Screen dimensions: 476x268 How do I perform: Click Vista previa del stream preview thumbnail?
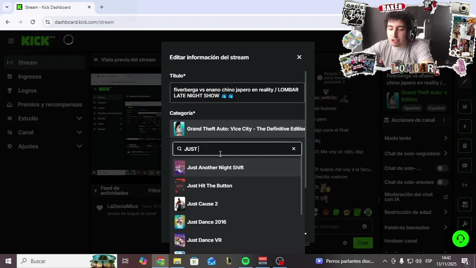click(127, 124)
